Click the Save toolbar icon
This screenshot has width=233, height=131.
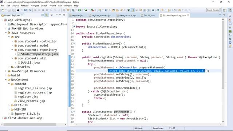point(9,10)
